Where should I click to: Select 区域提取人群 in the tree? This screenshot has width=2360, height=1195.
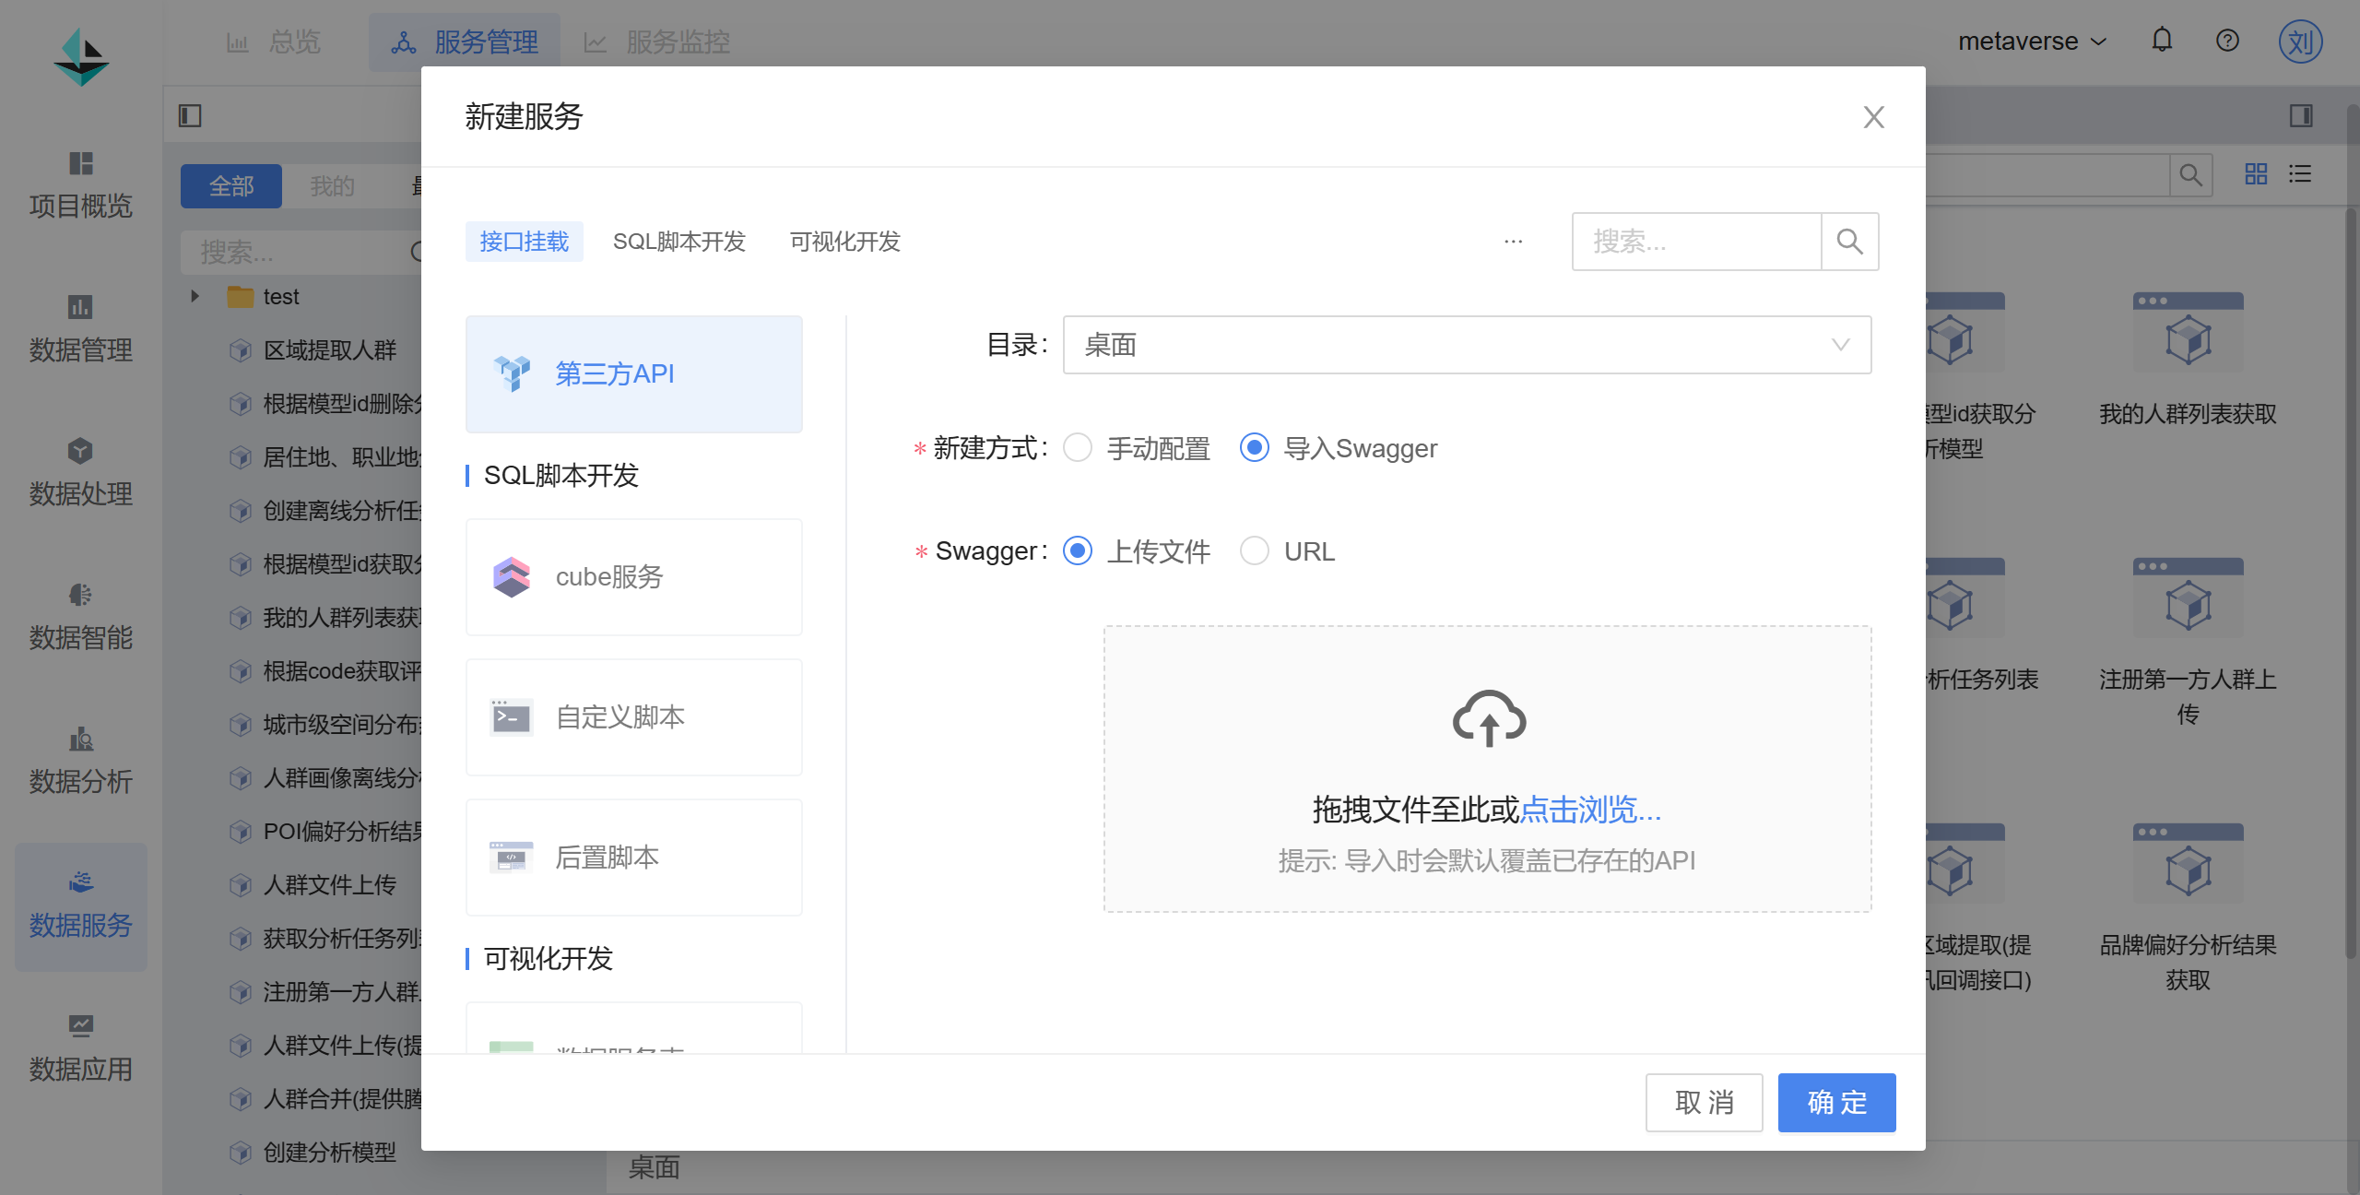tap(329, 350)
